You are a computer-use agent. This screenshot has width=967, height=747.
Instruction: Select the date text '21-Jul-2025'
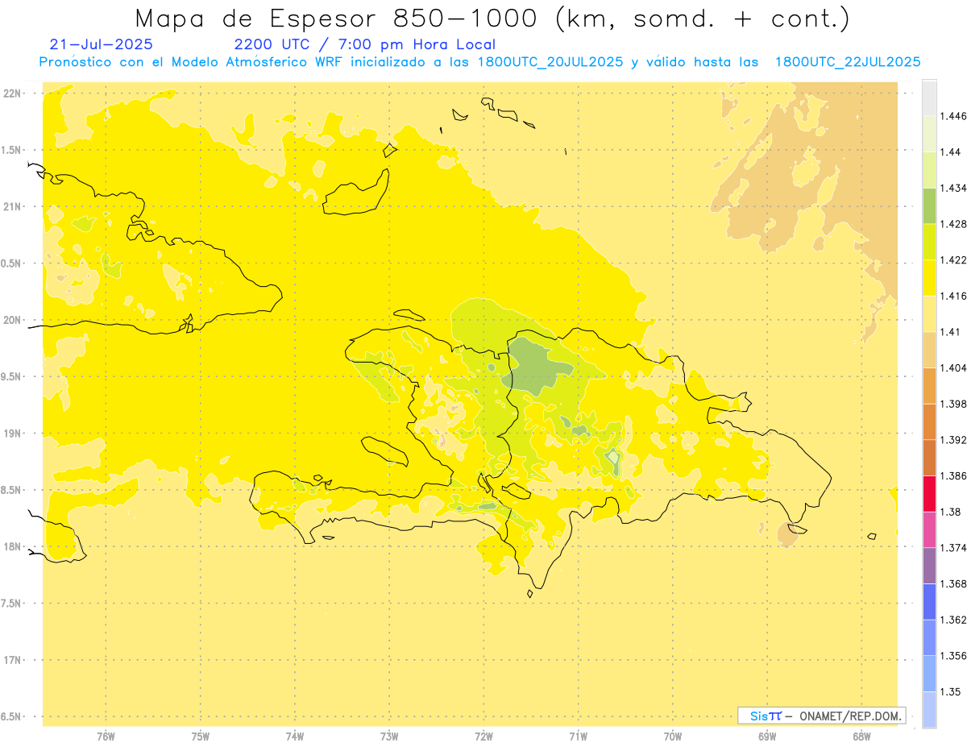[101, 44]
